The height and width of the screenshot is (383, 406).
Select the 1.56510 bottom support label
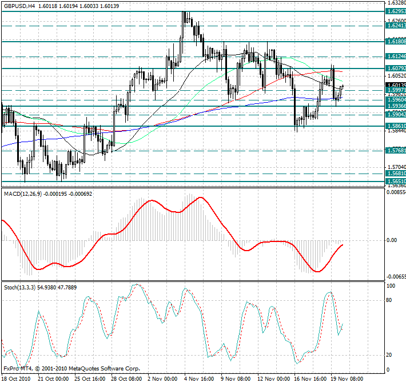click(396, 182)
